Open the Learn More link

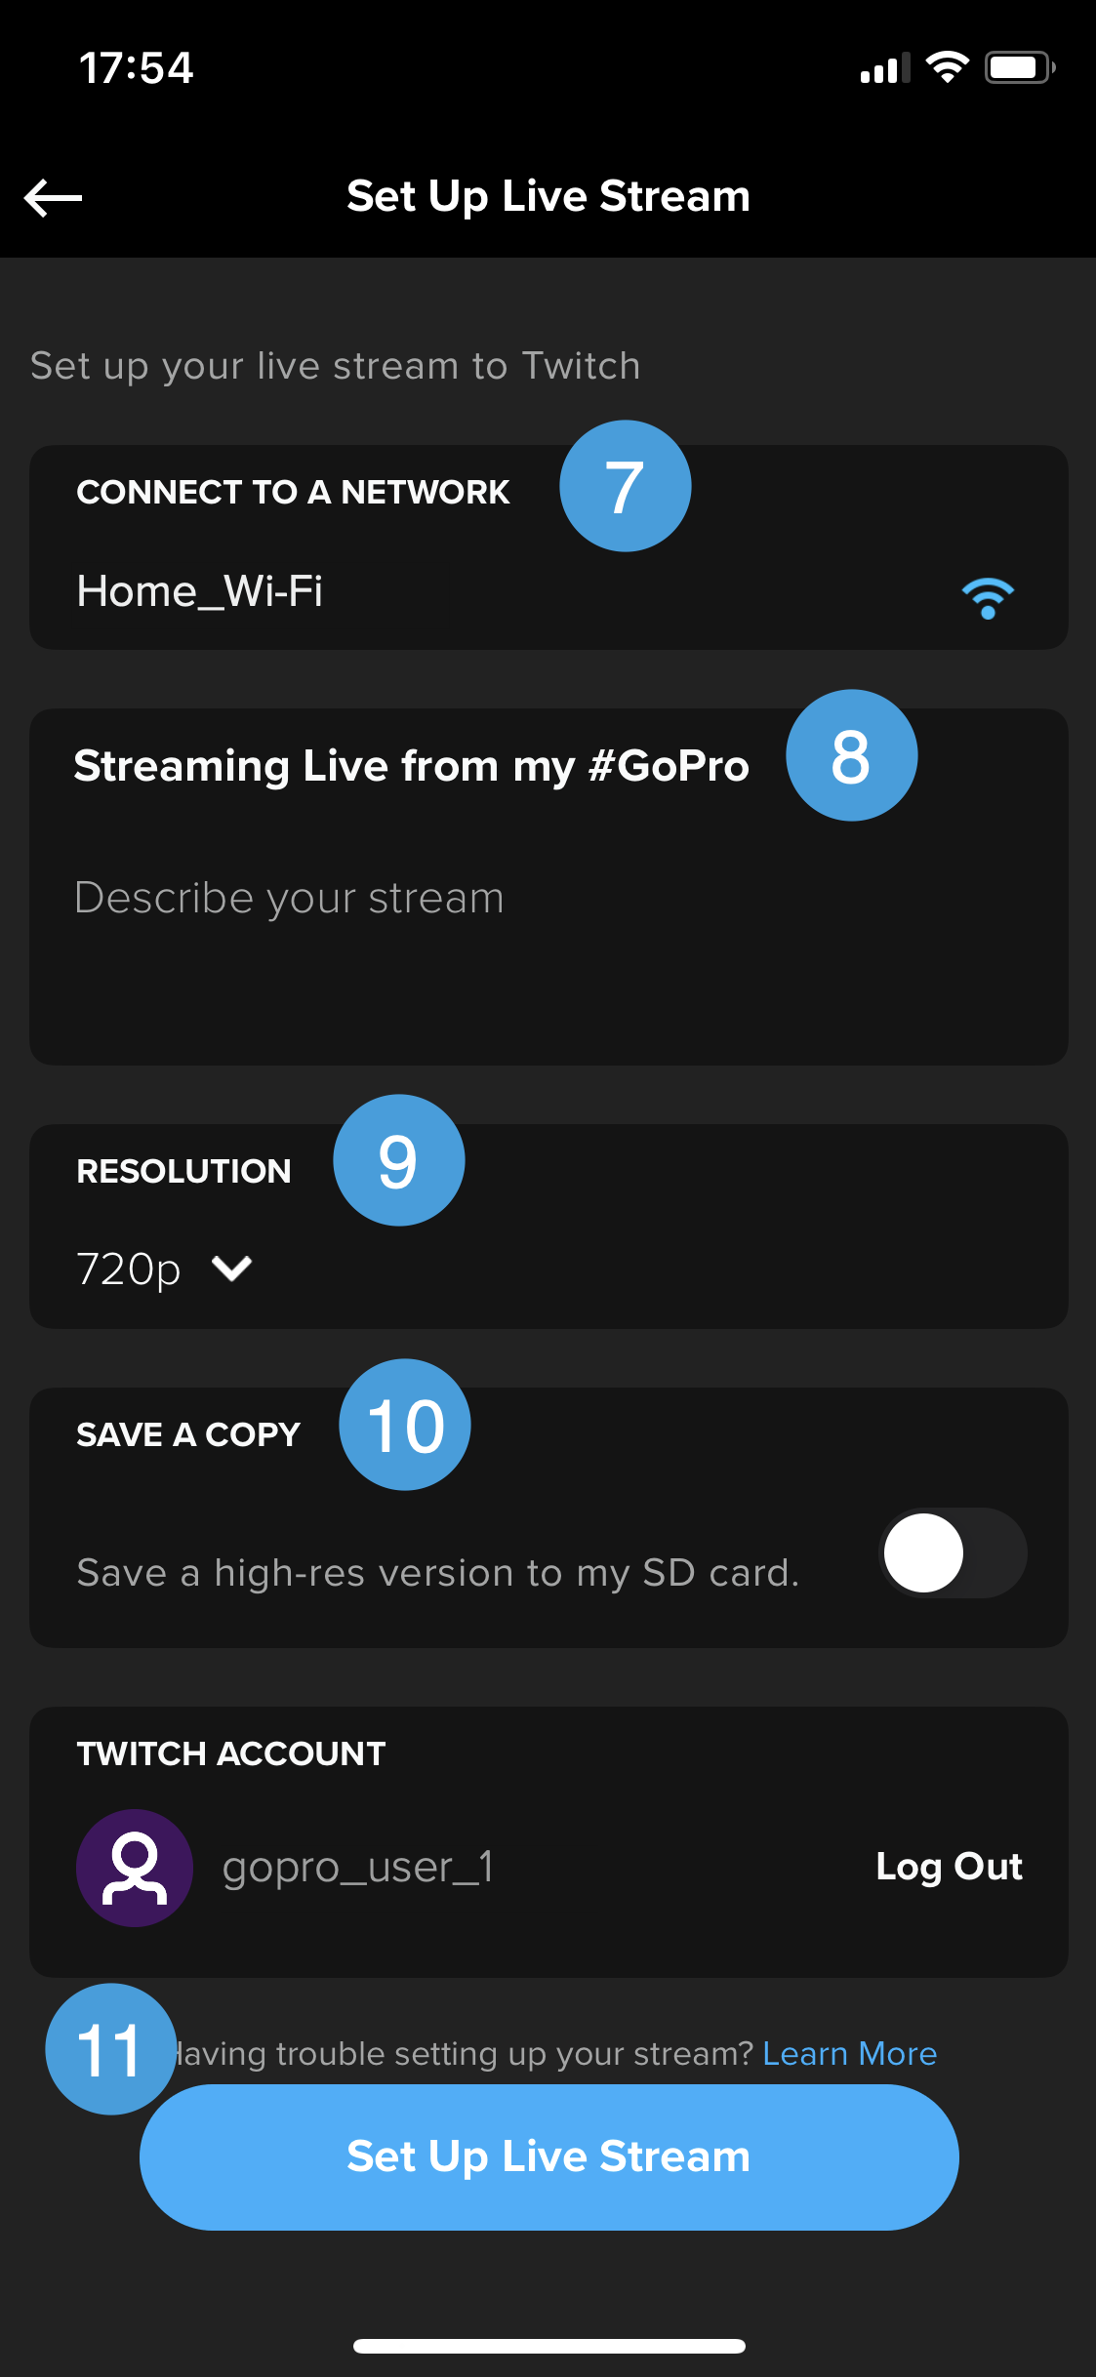coord(849,2053)
